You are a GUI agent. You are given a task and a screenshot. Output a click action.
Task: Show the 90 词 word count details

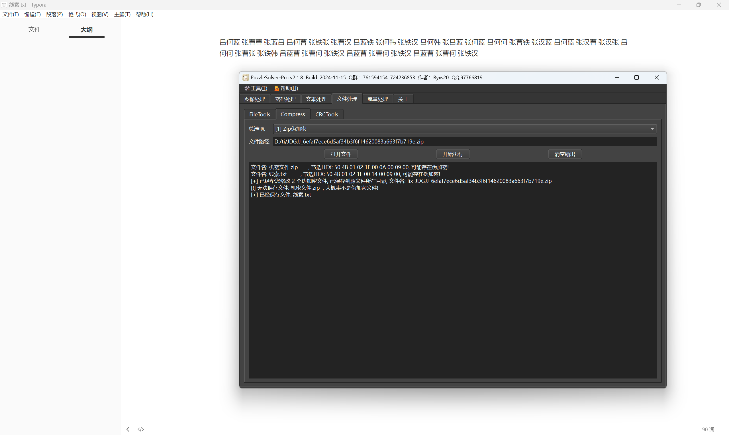pos(708,429)
